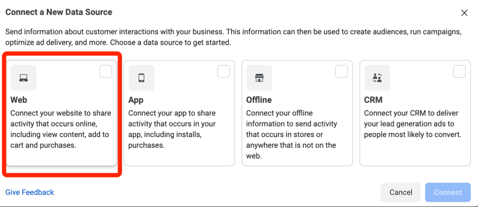
Task: Click the Offline description about in-store activity
Action: 292,134
